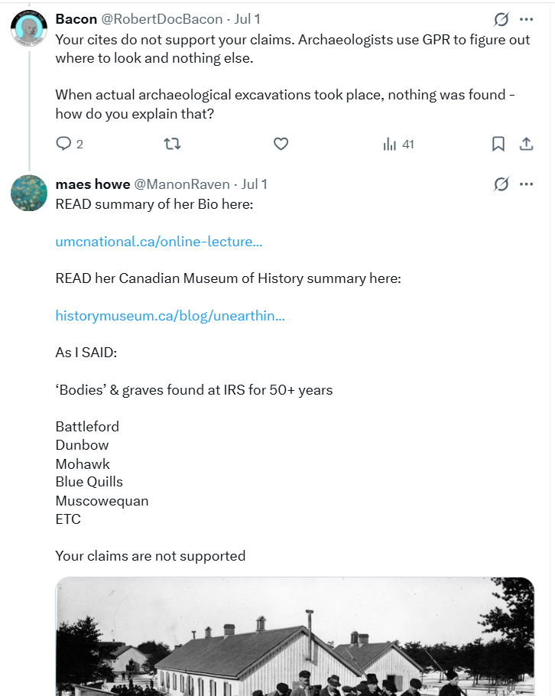This screenshot has height=696, width=555.
Task: Retweet Bacon's post
Action: click(172, 144)
